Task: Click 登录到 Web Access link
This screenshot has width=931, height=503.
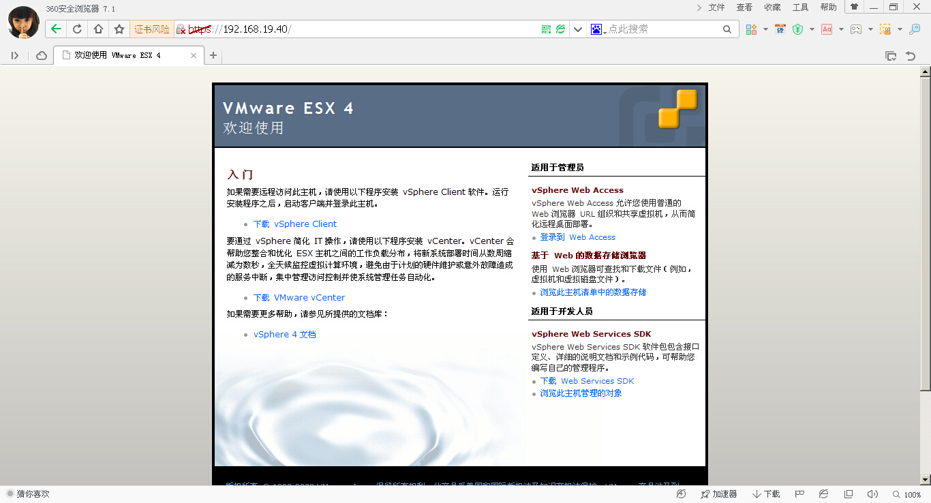Action: click(x=578, y=237)
